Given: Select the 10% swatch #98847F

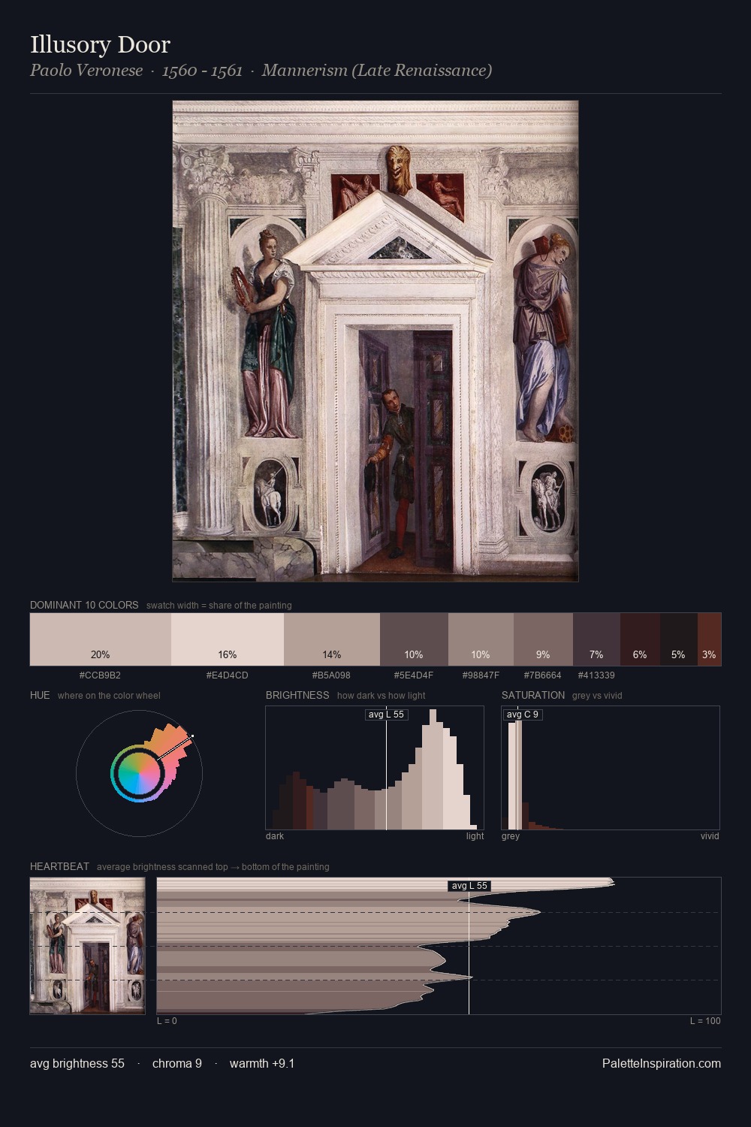Looking at the screenshot, I should coord(481,639).
